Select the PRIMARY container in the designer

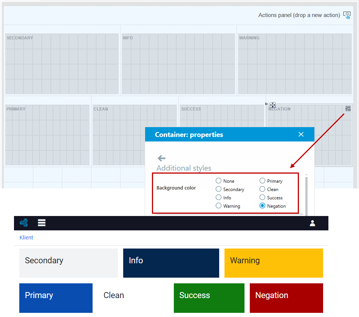47,135
